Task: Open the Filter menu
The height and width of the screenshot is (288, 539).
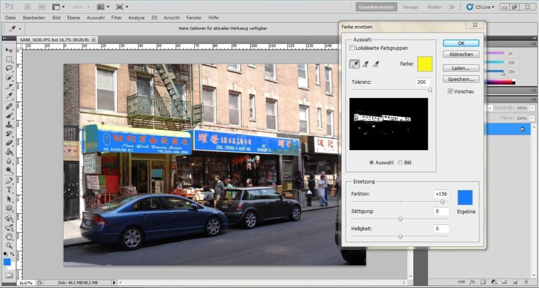Action: pos(116,17)
